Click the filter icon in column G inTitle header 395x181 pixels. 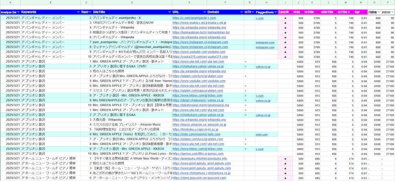point(253,12)
